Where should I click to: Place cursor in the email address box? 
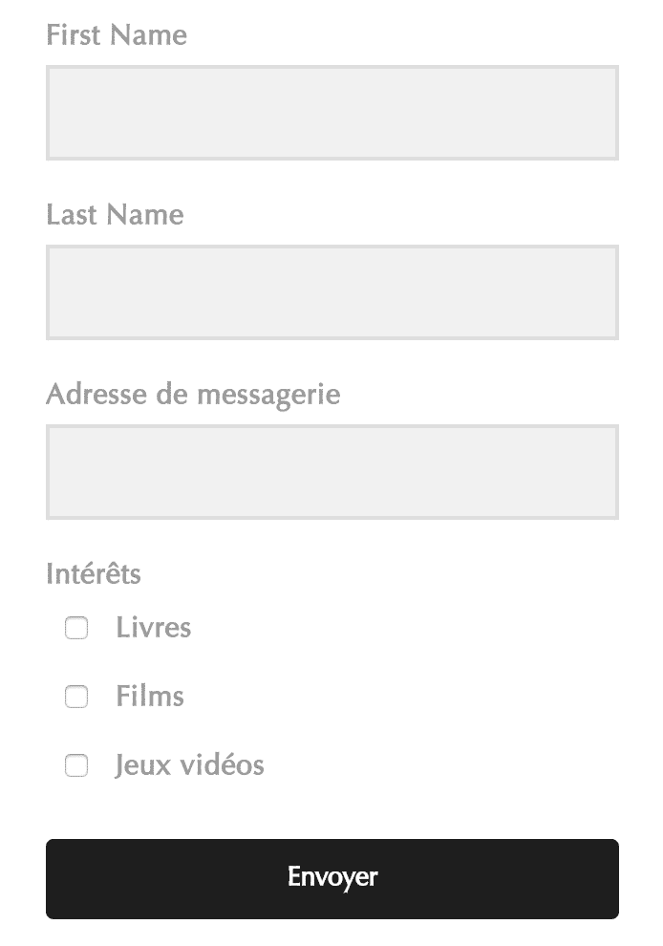click(x=331, y=472)
